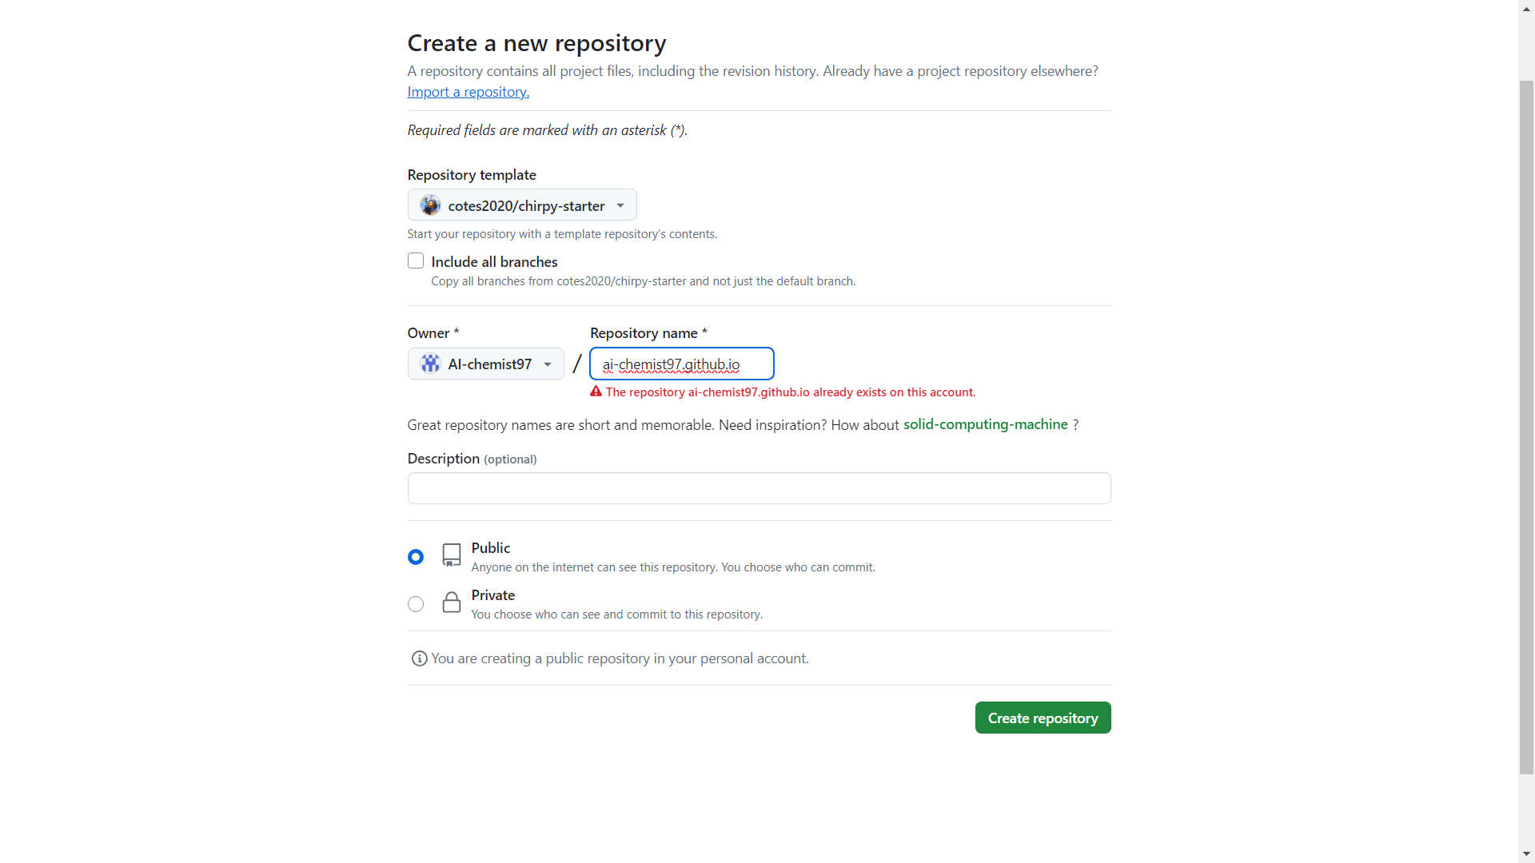
Task: Click the Description text field
Action: tap(759, 488)
